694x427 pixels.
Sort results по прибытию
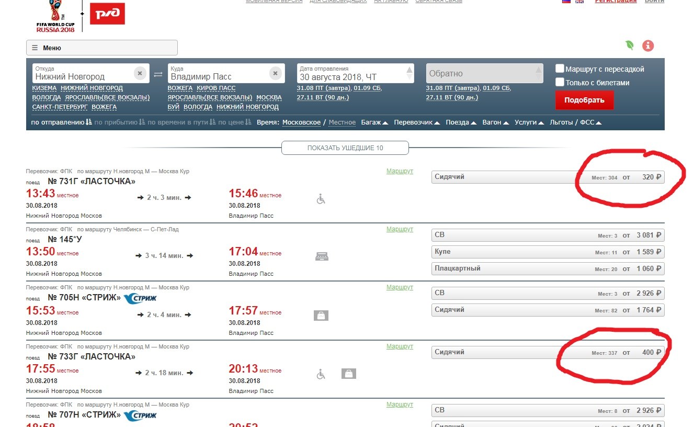click(x=120, y=122)
